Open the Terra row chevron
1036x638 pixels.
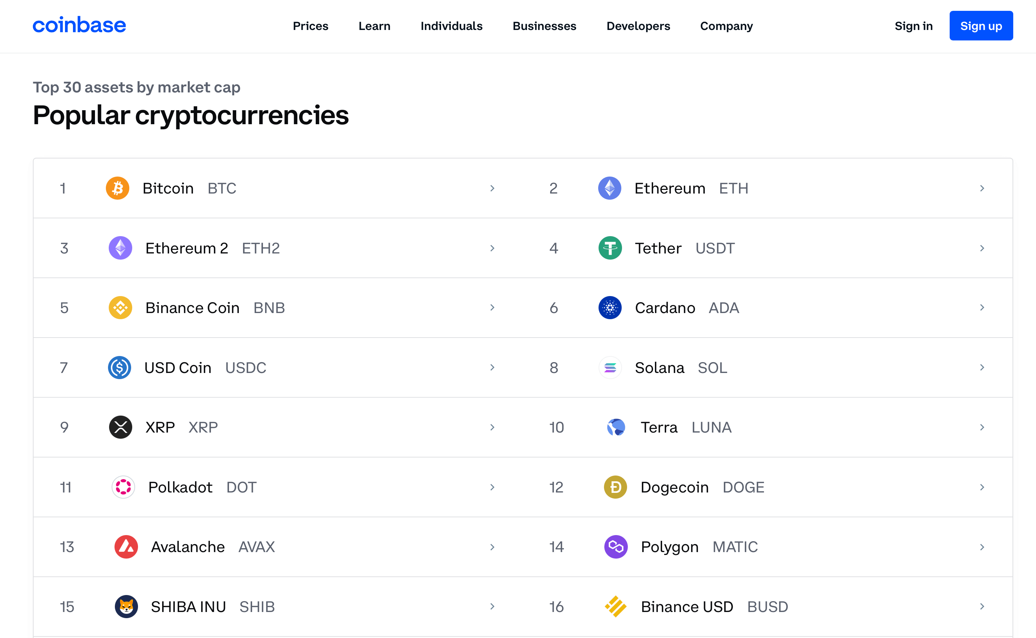982,427
